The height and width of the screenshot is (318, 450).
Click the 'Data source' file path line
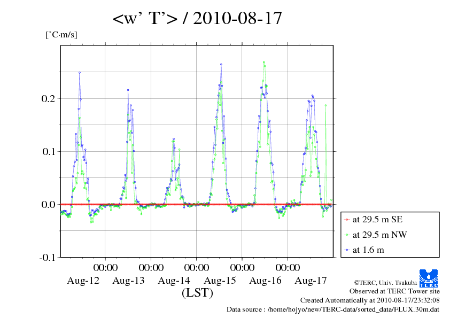[x=333, y=309]
